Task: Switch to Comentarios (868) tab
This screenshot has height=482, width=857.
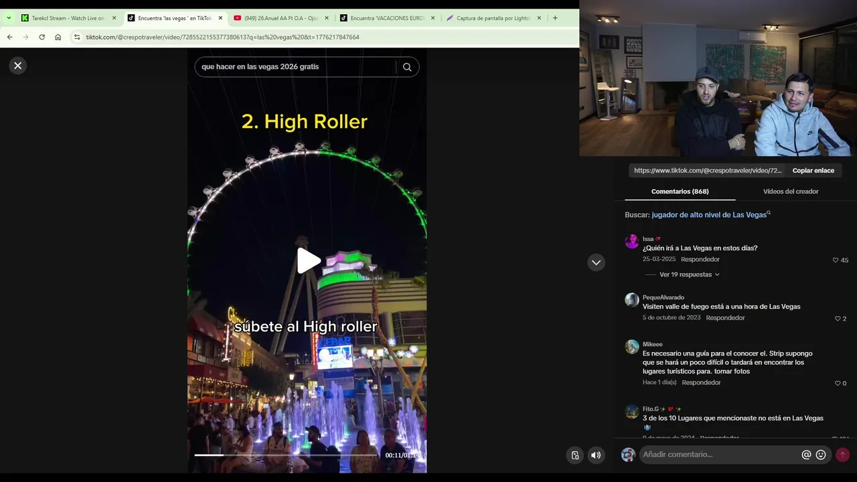Action: pos(680,191)
